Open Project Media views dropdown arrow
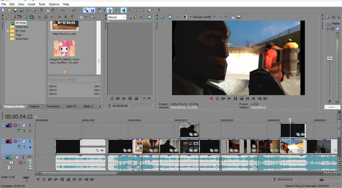342x188 pixels. pos(86,17)
